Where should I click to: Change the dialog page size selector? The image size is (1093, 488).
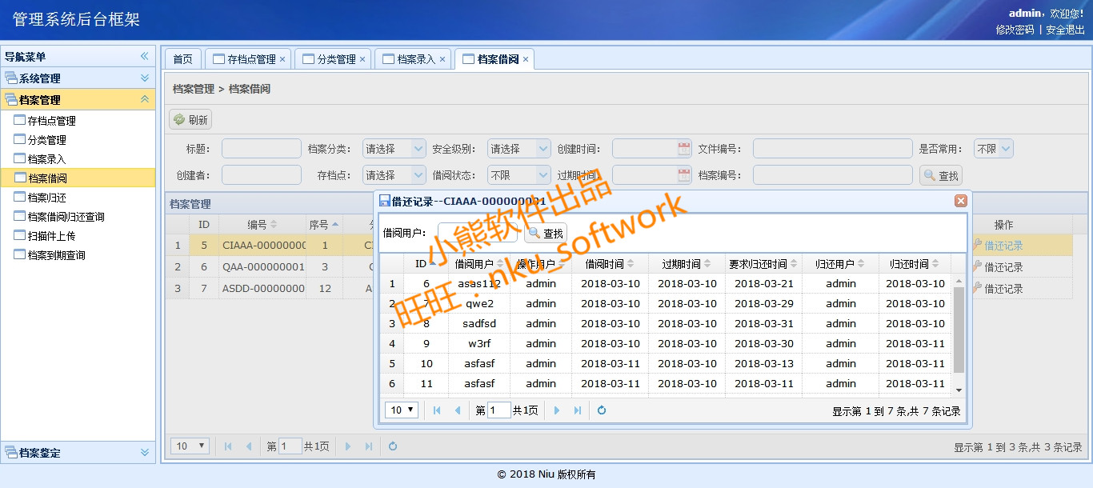(402, 410)
